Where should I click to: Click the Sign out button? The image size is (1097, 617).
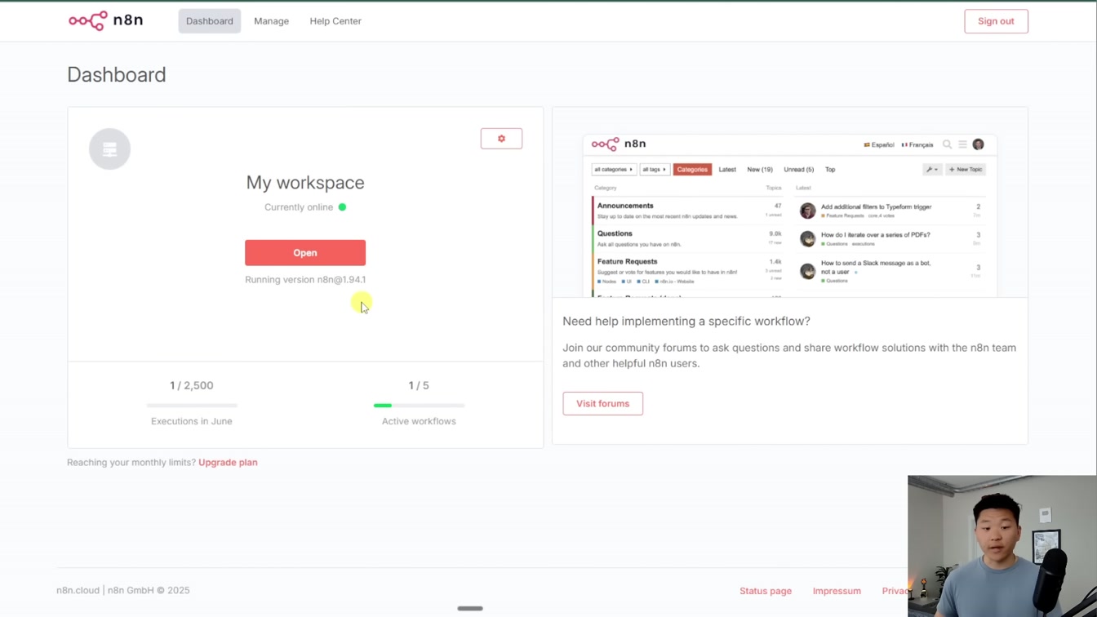[x=996, y=21]
